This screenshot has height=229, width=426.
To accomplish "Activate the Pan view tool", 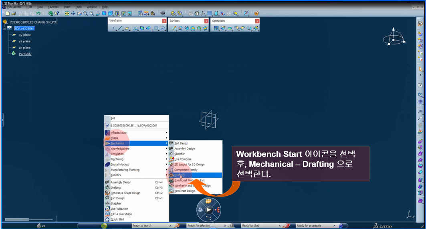I will coord(73,13).
